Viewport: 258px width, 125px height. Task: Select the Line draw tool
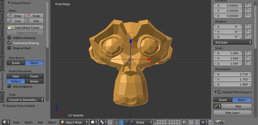pos(16,21)
